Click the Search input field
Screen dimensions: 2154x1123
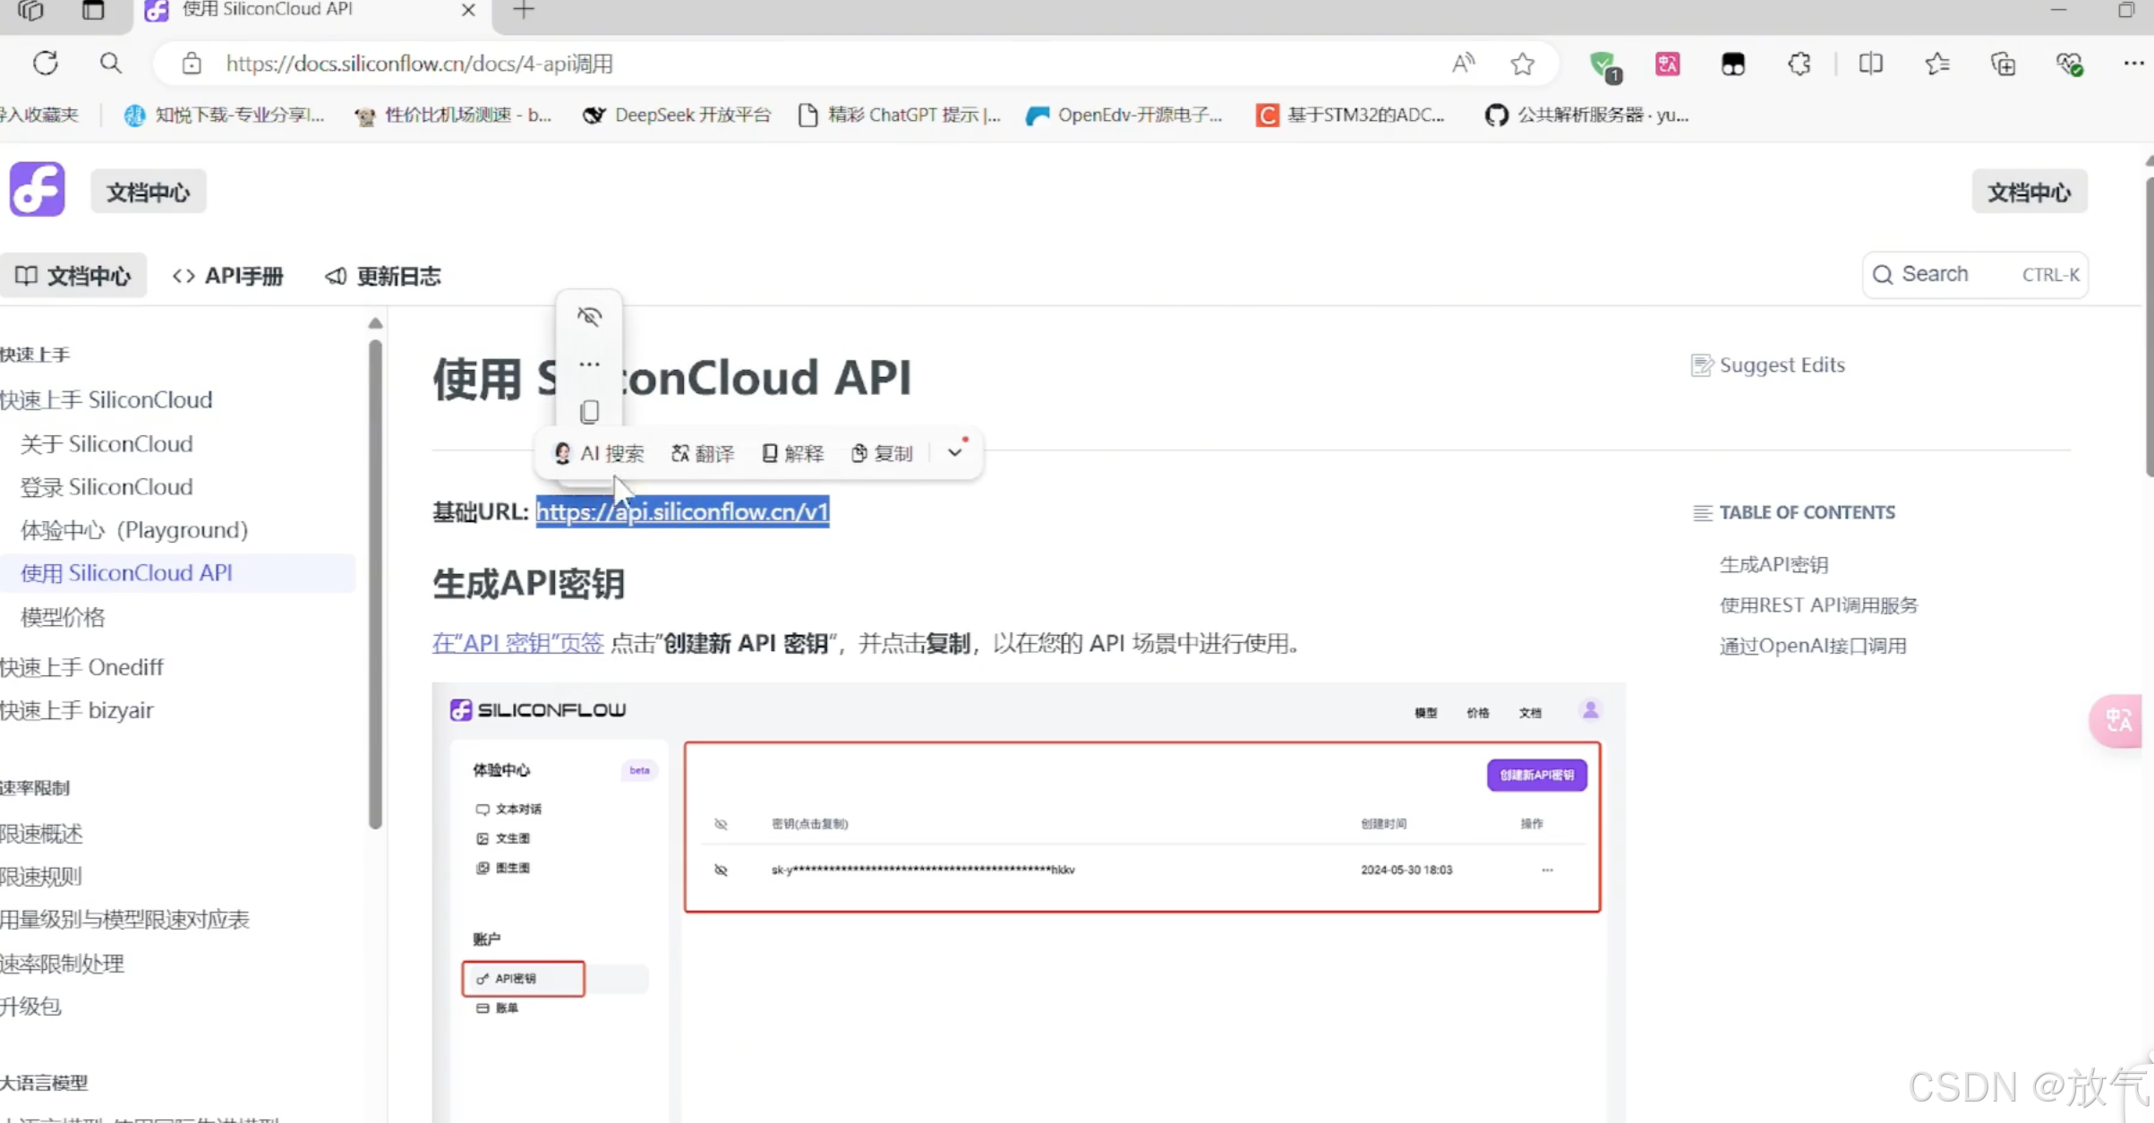[x=1975, y=274]
